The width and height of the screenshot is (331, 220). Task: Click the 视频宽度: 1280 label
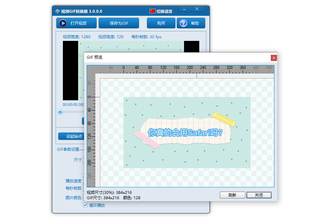(x=77, y=37)
